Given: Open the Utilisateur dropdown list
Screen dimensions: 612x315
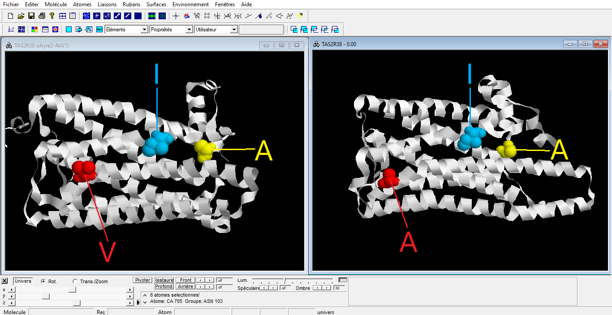Looking at the screenshot, I should [x=233, y=30].
